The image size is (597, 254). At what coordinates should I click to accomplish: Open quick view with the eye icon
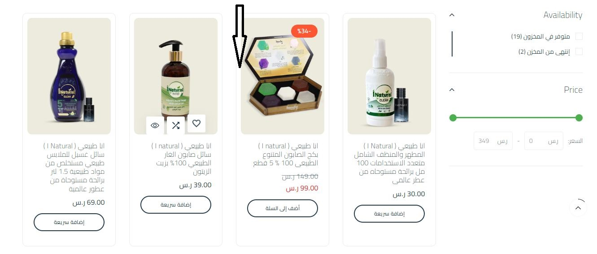[x=155, y=125]
